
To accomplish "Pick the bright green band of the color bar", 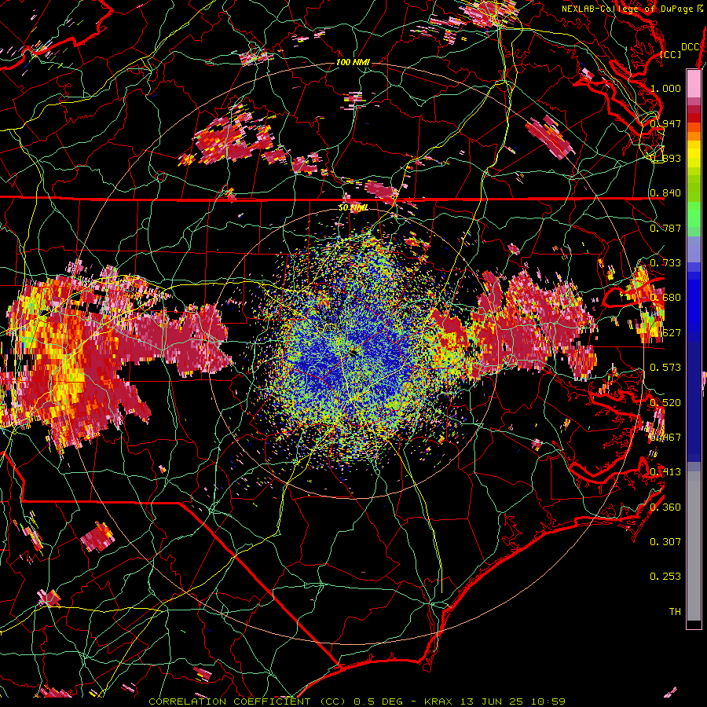I will (x=694, y=215).
